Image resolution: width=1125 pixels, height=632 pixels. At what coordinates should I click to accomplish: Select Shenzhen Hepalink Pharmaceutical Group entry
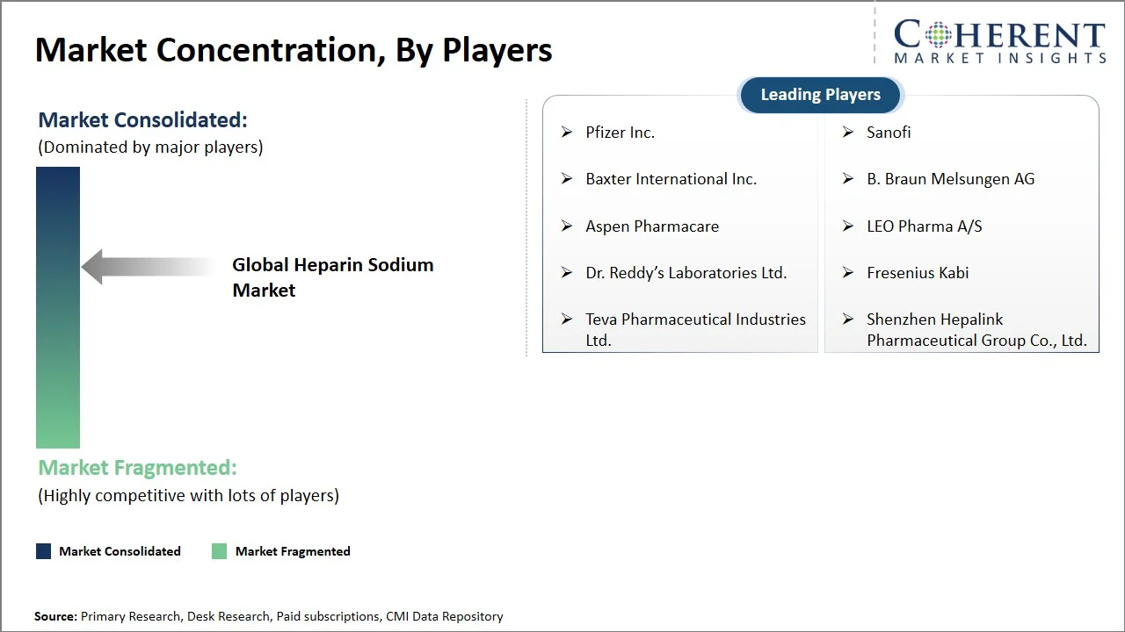point(976,330)
